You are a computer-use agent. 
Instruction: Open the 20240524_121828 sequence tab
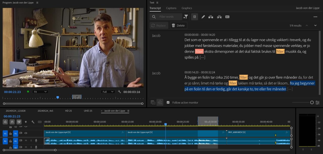click(x=16, y=111)
